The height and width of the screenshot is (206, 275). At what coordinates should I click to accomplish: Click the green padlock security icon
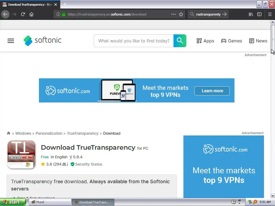pyautogui.click(x=64, y=14)
